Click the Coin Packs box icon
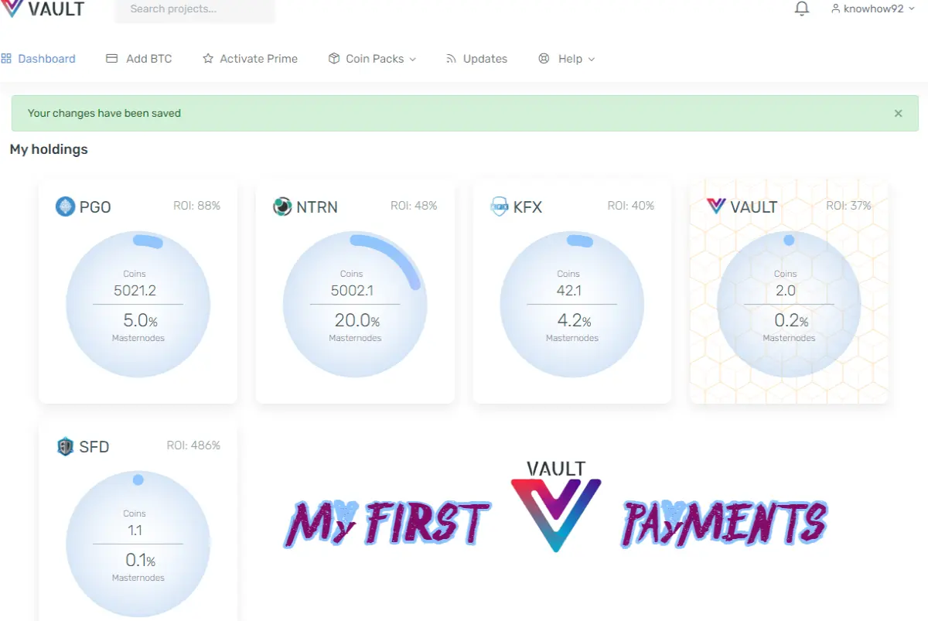928x621 pixels. 334,59
